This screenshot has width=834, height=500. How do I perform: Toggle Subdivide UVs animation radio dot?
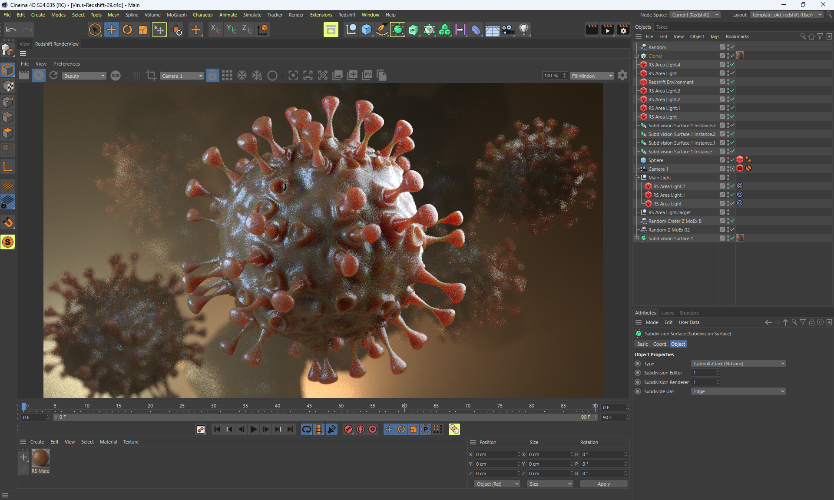(x=638, y=391)
